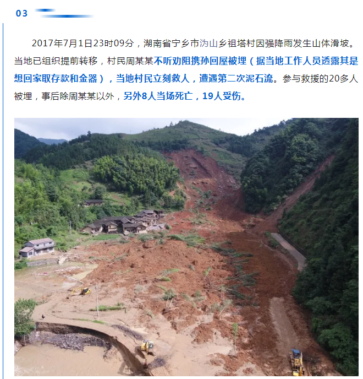The image size is (363, 379).
Task: Click the blue text 当地村民立刻救人
Action: pos(153,79)
